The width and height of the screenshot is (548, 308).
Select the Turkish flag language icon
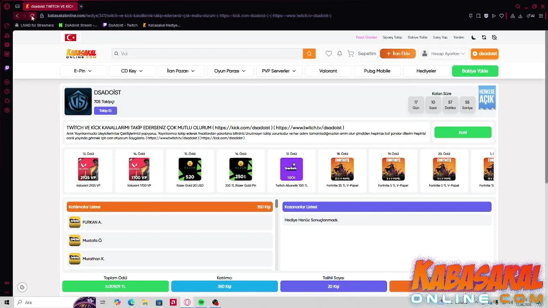point(71,38)
